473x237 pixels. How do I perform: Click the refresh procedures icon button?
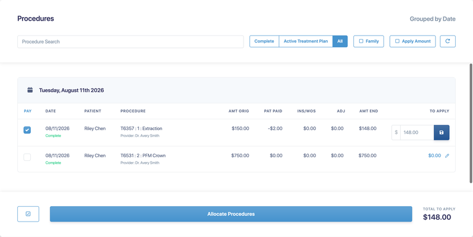(x=448, y=41)
